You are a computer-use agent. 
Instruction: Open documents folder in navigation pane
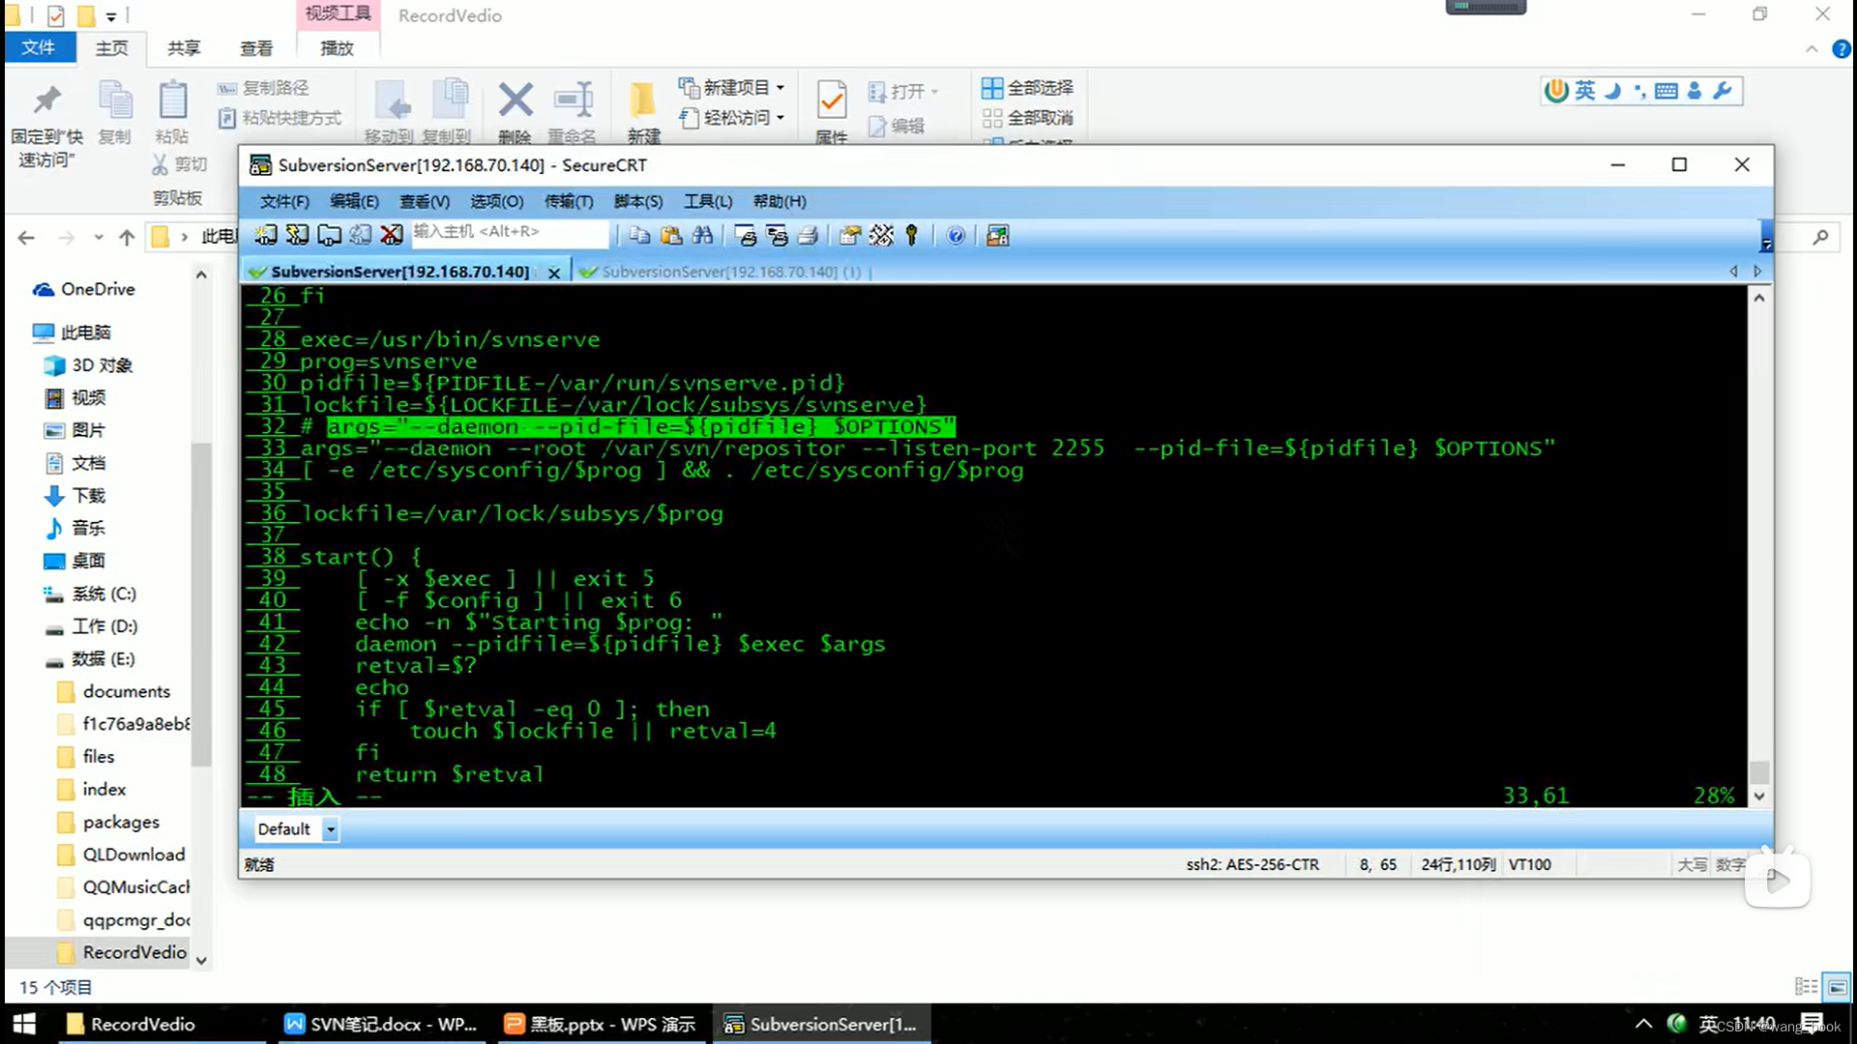click(126, 691)
